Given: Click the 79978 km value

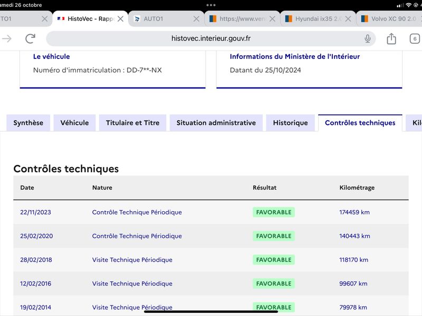Looking at the screenshot, I should pos(353,308).
